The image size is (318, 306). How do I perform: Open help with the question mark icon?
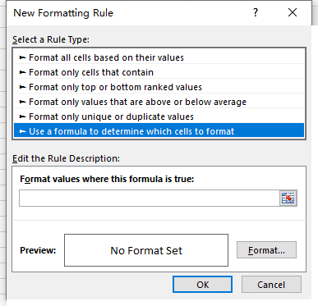click(x=256, y=12)
